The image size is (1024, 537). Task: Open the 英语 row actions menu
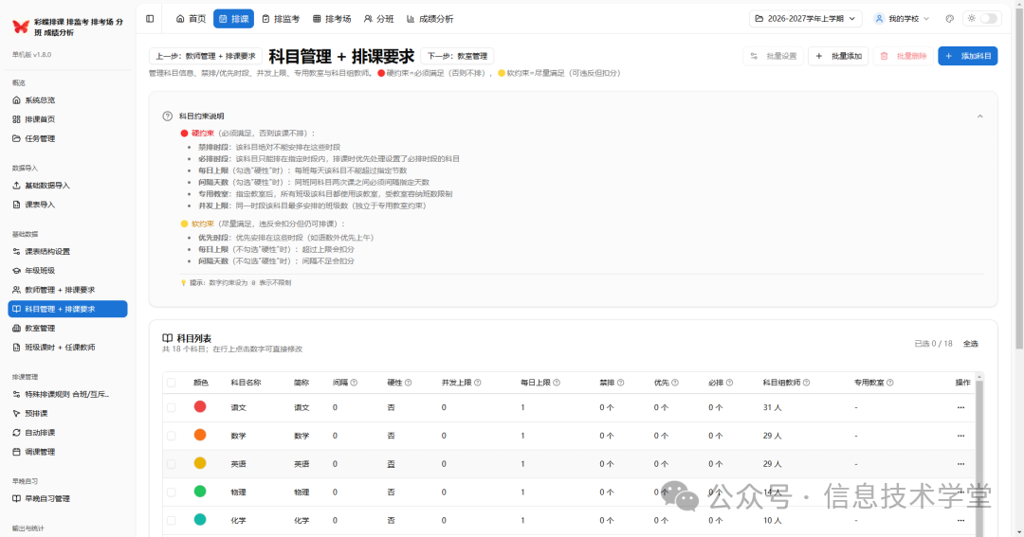(960, 464)
